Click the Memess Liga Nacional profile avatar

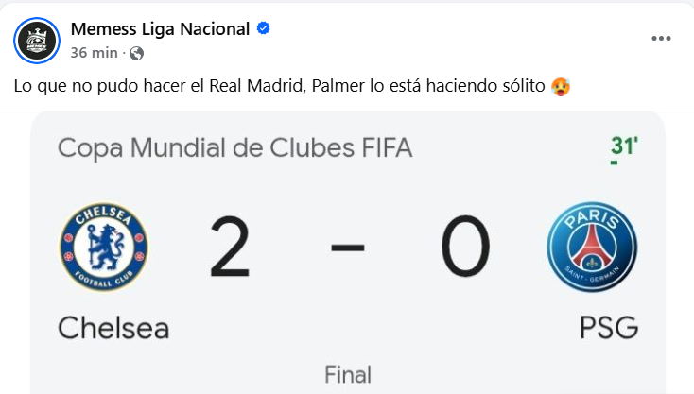point(37,39)
